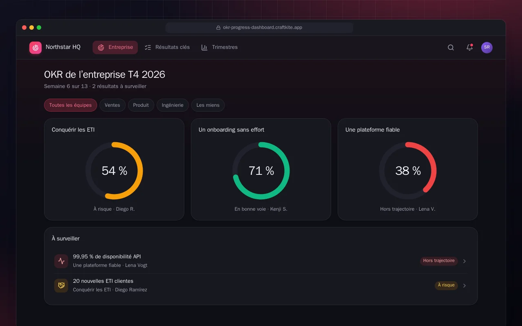This screenshot has width=522, height=326.
Task: Open Une plateforme fiable card title
Action: (x=372, y=130)
